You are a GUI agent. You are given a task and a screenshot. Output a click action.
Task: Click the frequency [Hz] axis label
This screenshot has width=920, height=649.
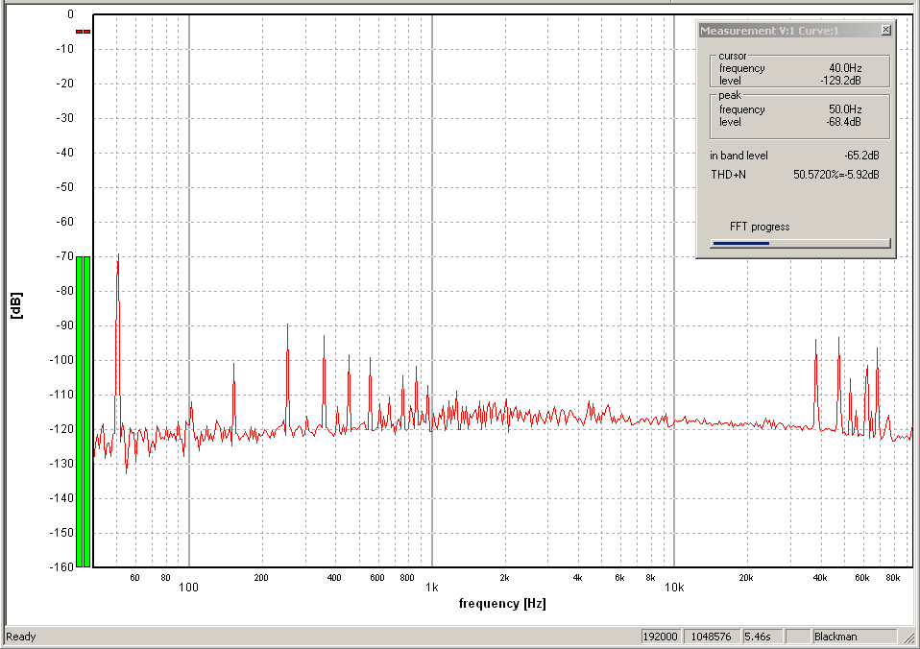(502, 604)
